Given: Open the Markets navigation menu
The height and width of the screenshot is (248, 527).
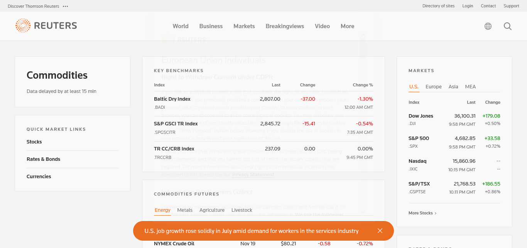Looking at the screenshot, I should point(244,26).
